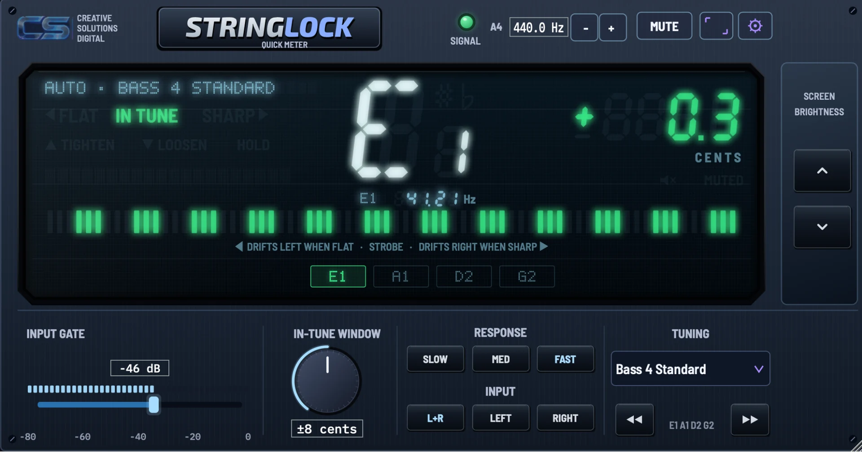The image size is (862, 452).
Task: Lower screen brightness with down chevron
Action: click(822, 227)
